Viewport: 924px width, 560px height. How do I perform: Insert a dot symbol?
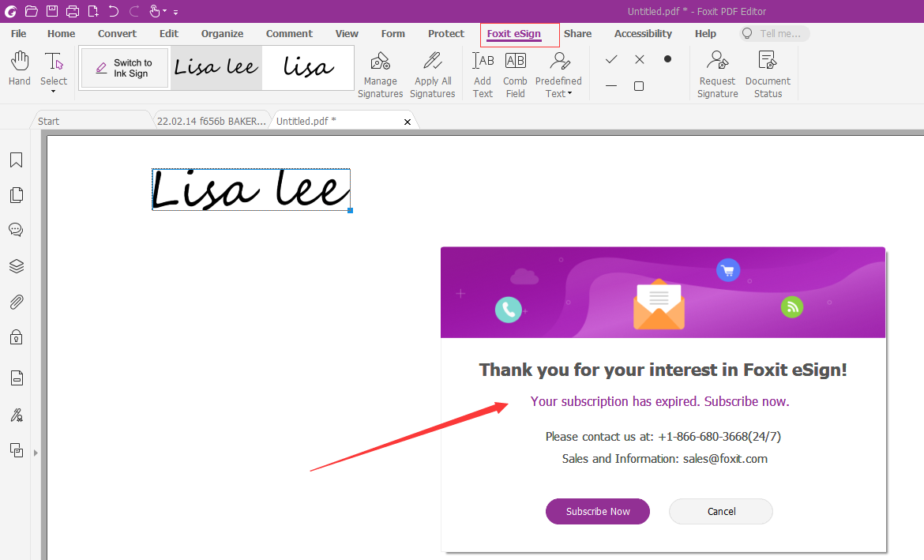[x=667, y=59]
